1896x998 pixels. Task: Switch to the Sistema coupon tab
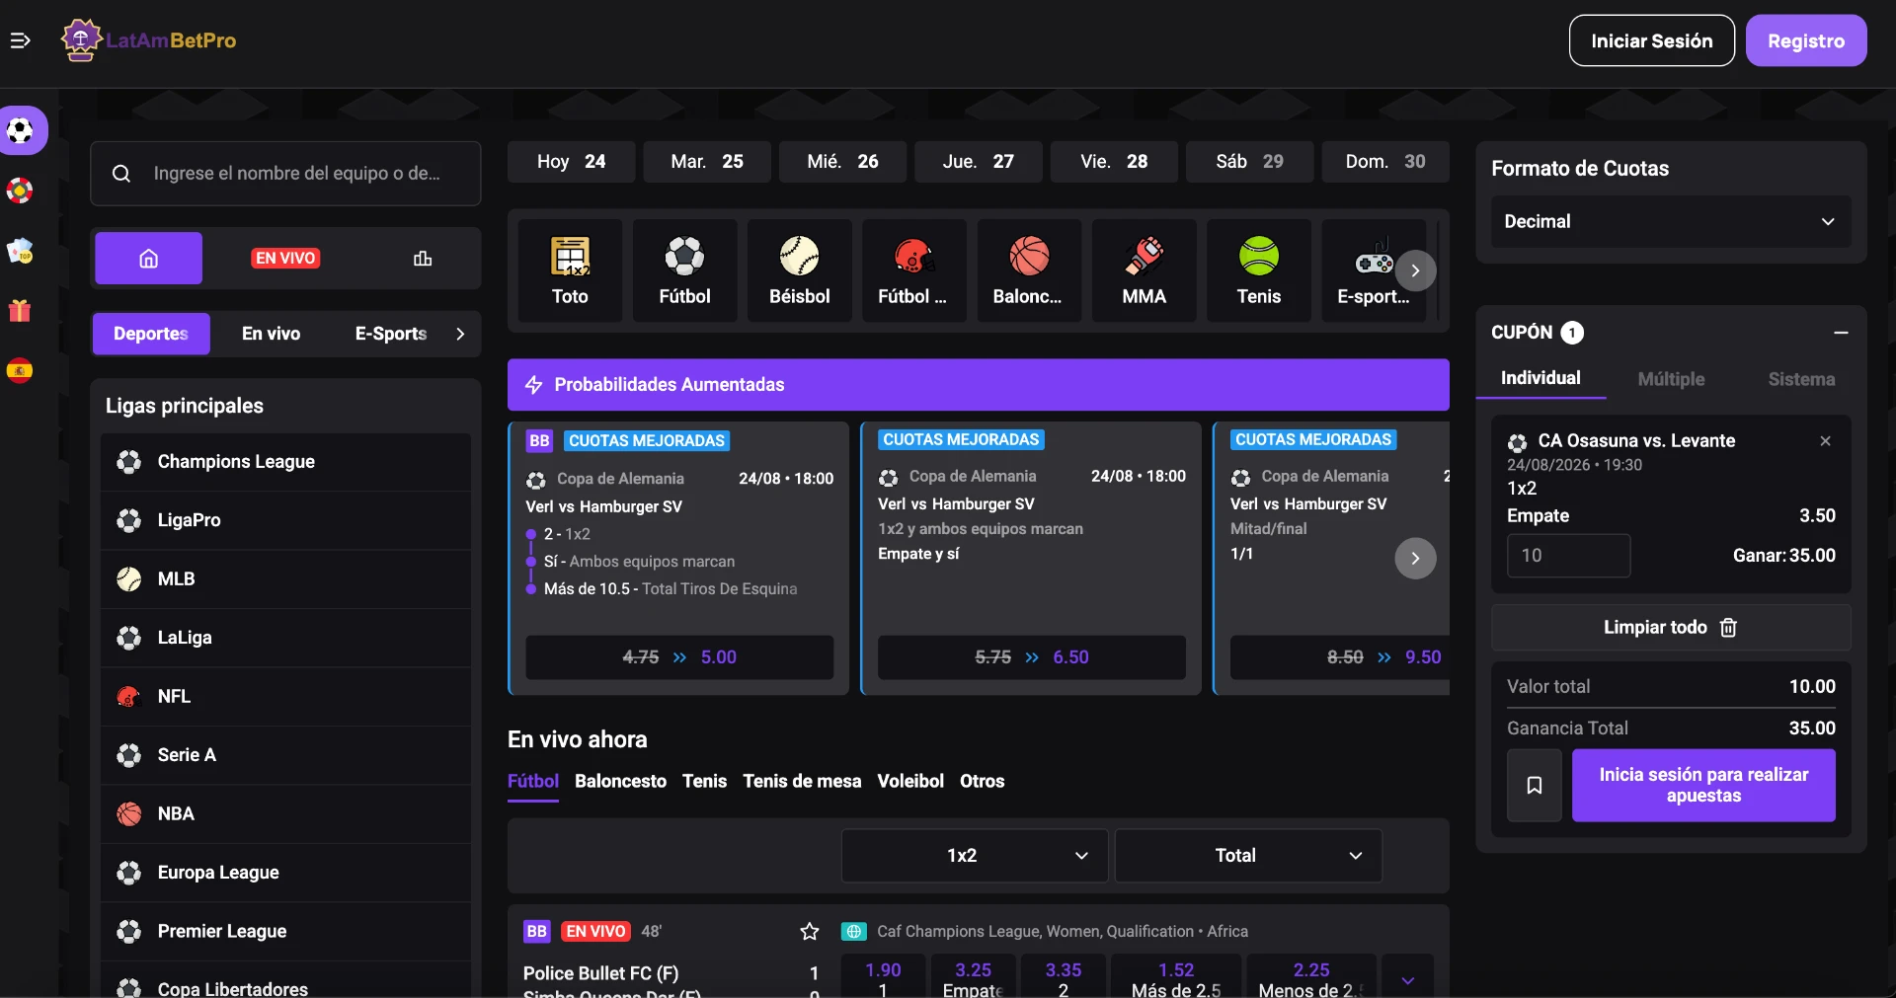(1801, 379)
